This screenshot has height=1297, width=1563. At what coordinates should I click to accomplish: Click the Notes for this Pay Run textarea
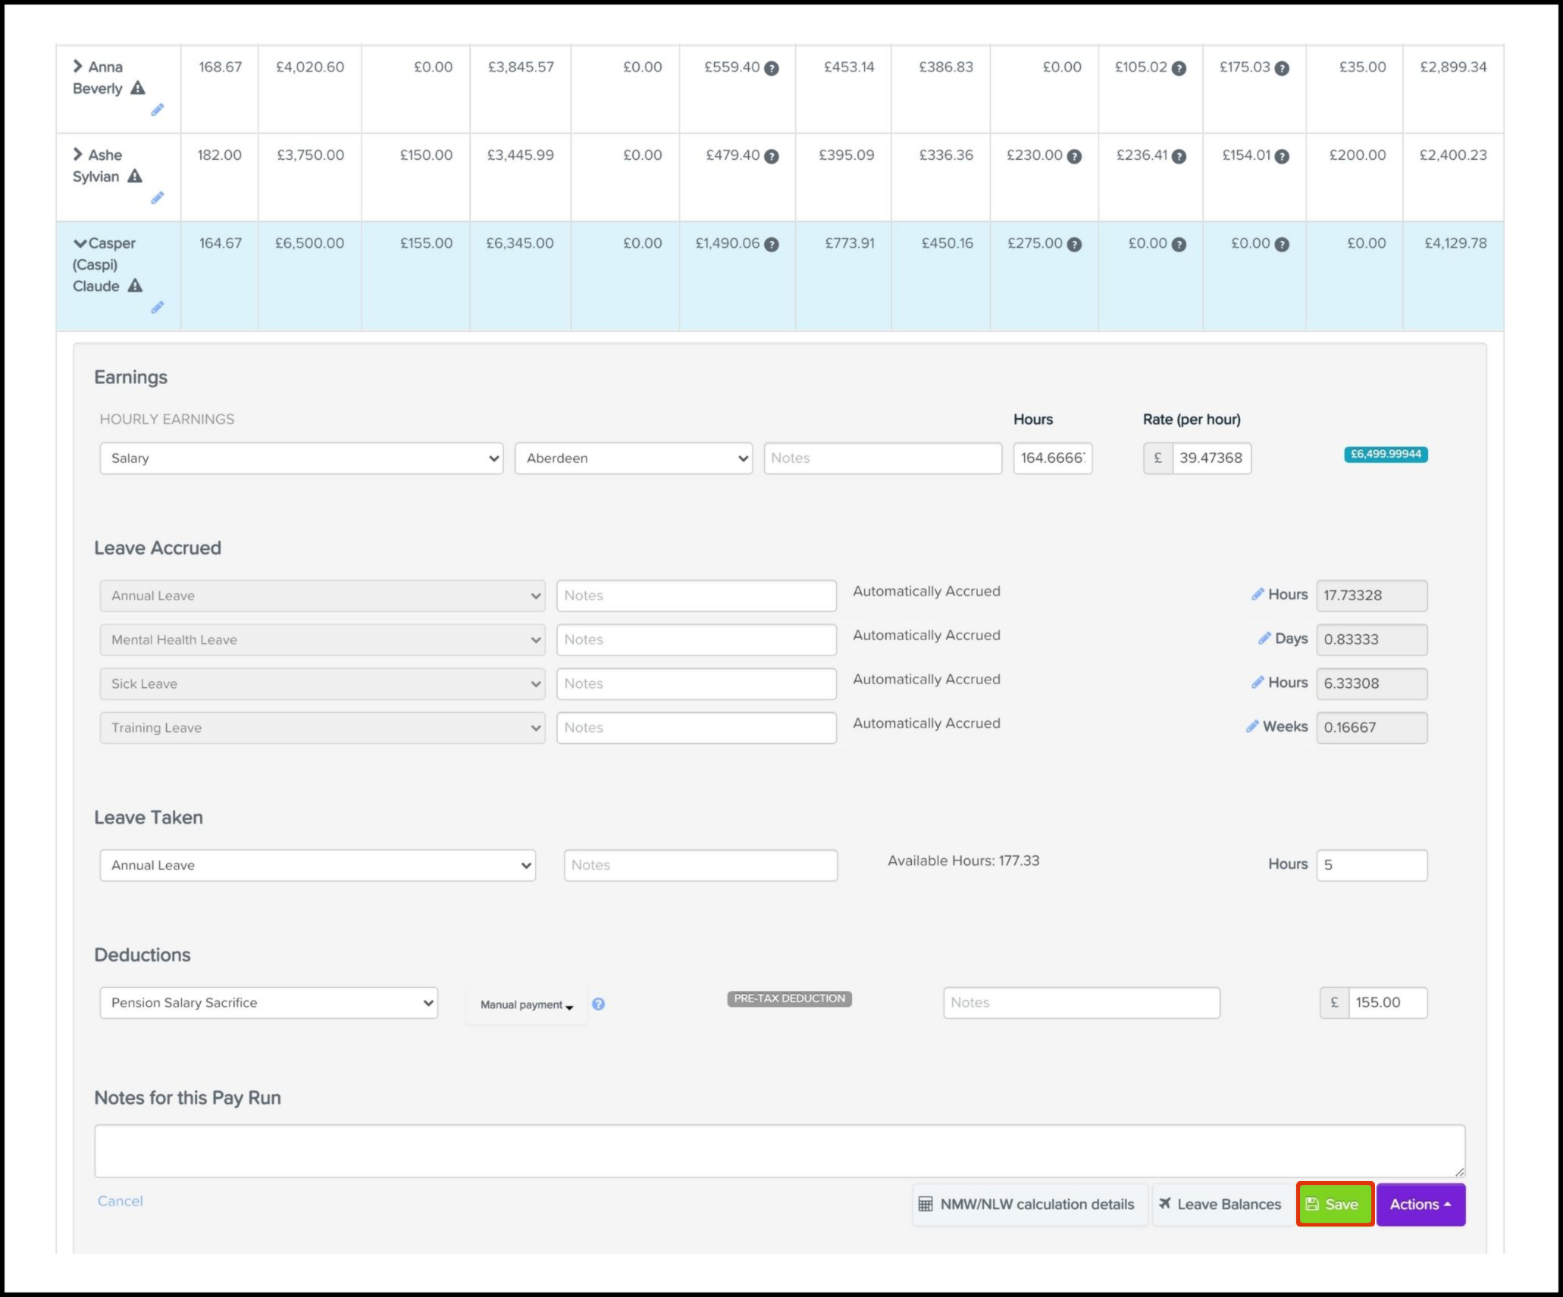[x=778, y=1151]
